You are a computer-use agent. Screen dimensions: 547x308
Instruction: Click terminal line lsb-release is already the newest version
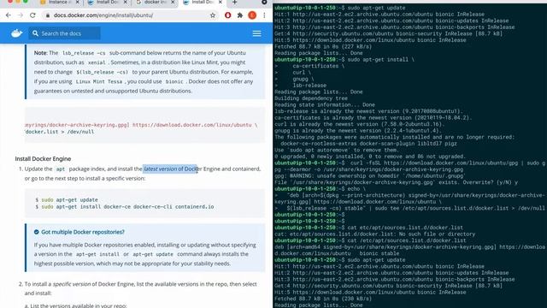coord(368,111)
